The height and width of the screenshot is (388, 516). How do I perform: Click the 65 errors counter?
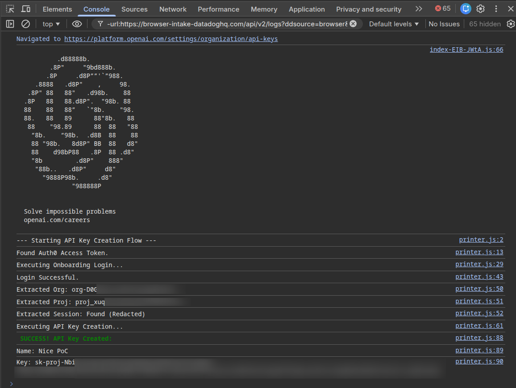[x=443, y=8]
